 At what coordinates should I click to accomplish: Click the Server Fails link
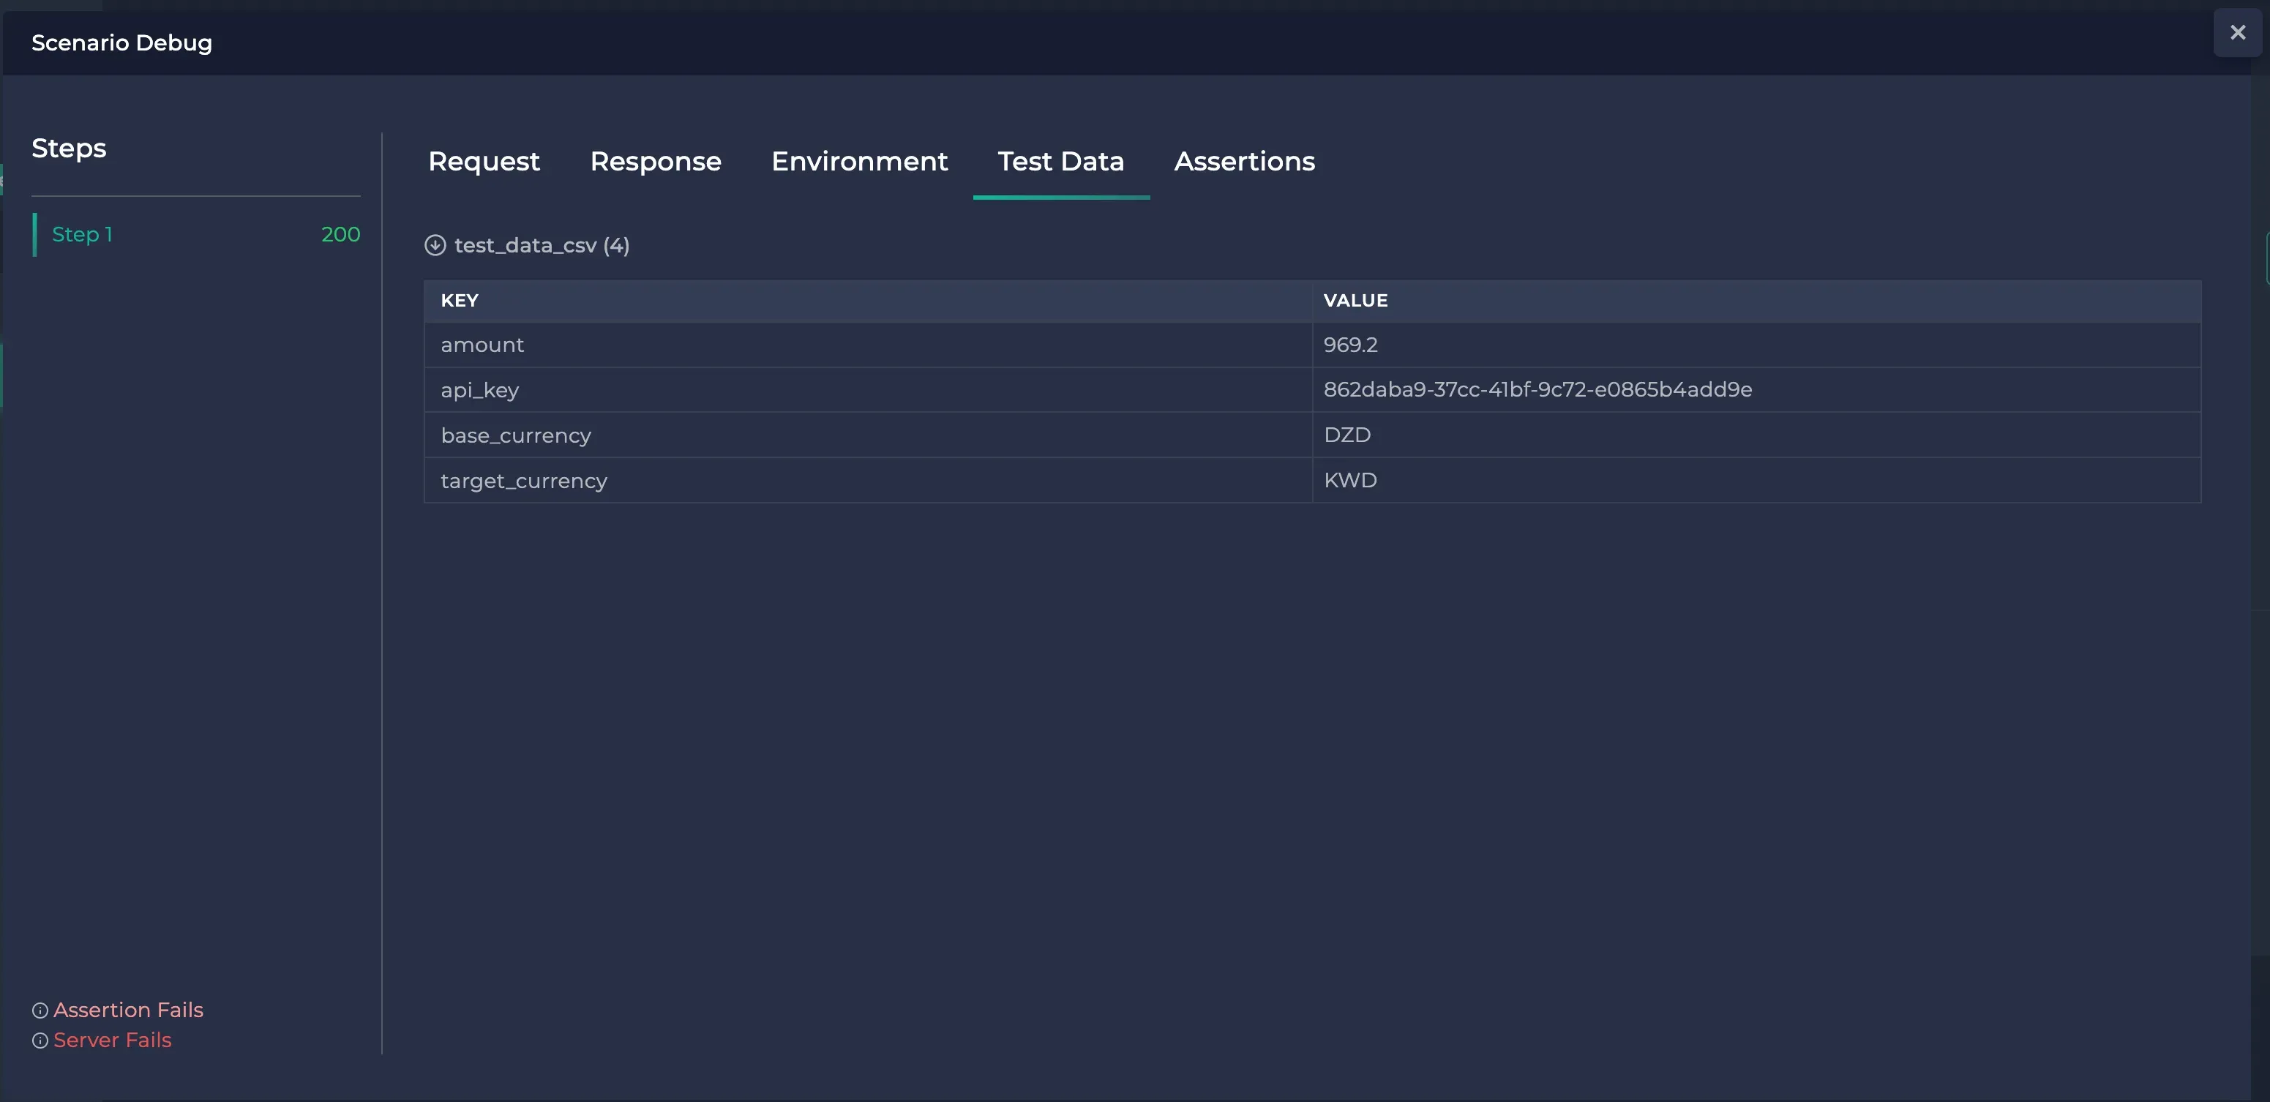click(112, 1040)
